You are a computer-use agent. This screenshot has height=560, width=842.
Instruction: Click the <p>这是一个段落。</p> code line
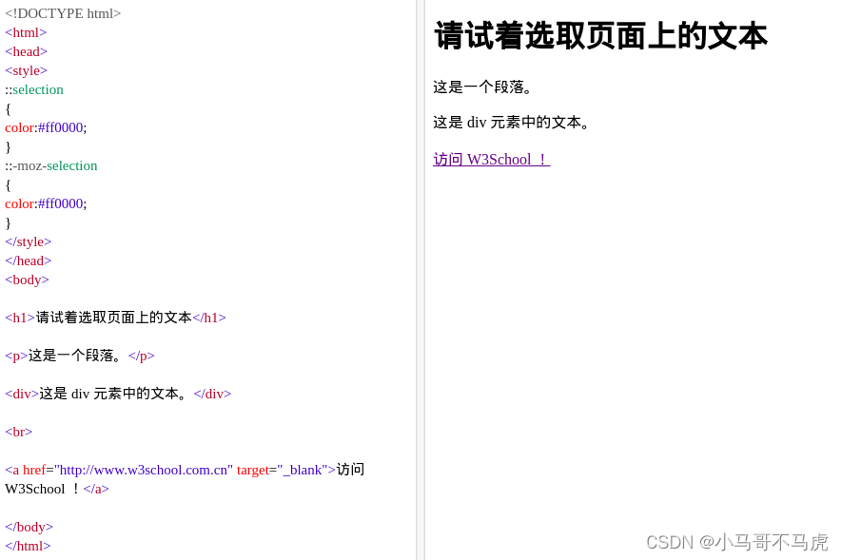(x=80, y=356)
